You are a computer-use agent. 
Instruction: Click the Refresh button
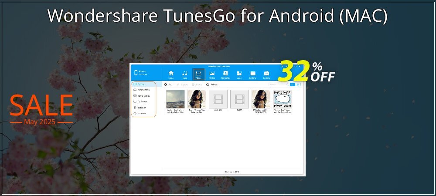[x=212, y=84]
